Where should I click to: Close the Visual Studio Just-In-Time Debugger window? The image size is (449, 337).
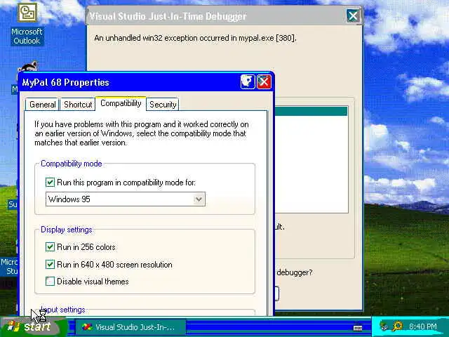click(353, 15)
